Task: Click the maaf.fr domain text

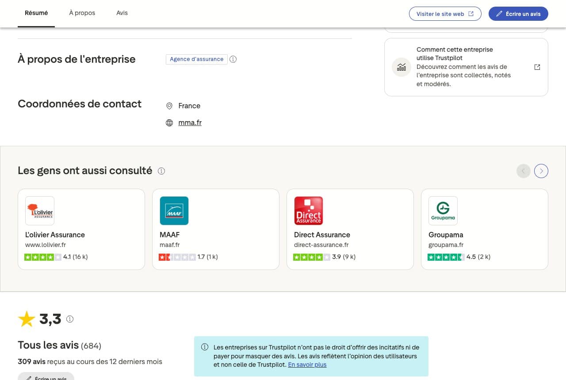Action: pos(170,245)
